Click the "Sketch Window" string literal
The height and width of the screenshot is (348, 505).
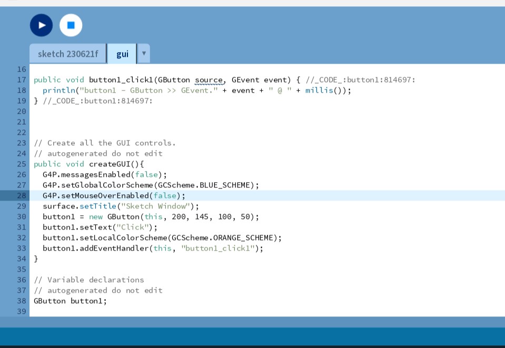pyautogui.click(x=155, y=206)
